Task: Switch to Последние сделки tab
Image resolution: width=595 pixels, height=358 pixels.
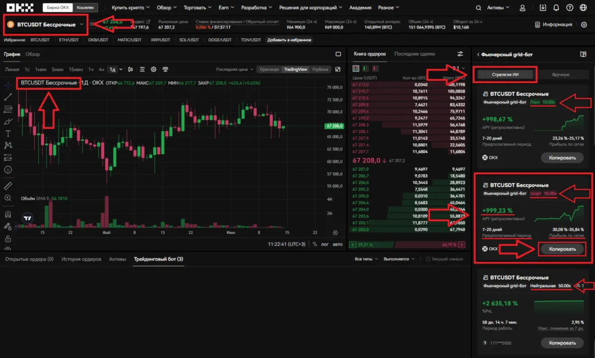Action: (x=414, y=54)
